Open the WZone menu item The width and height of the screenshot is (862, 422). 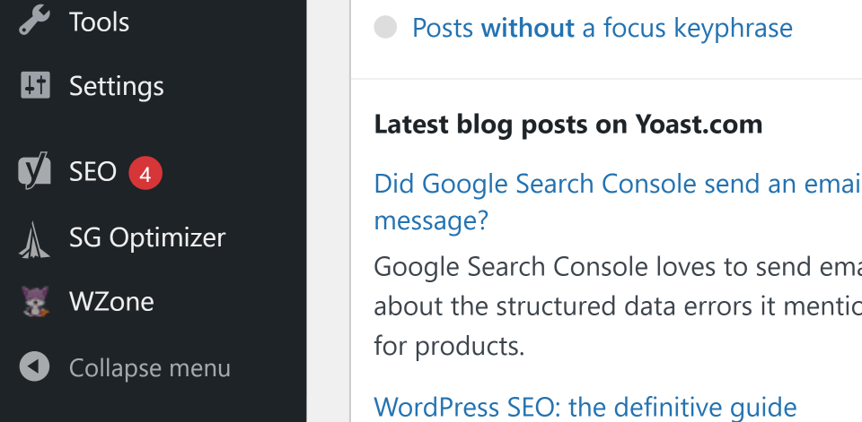click(x=111, y=302)
